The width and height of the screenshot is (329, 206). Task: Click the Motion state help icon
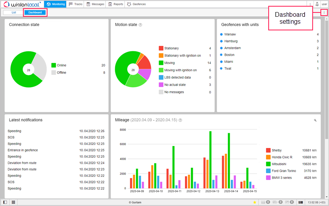(x=141, y=25)
